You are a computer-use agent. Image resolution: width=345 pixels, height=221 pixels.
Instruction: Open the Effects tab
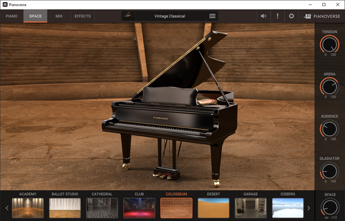point(82,16)
